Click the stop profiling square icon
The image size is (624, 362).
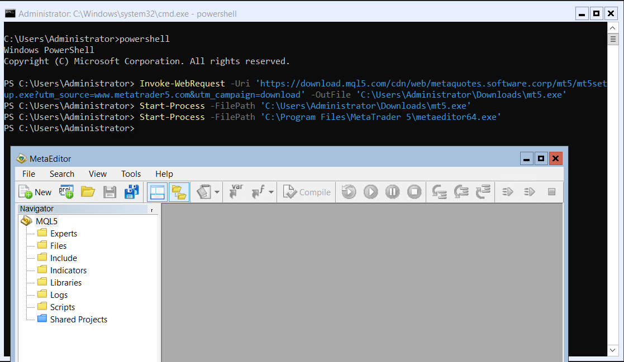(x=551, y=192)
